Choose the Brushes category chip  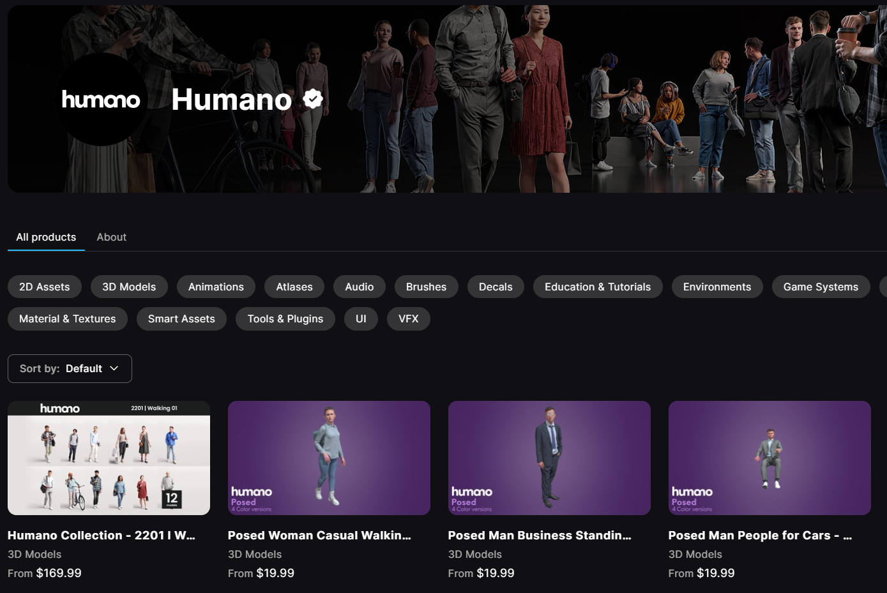point(426,287)
